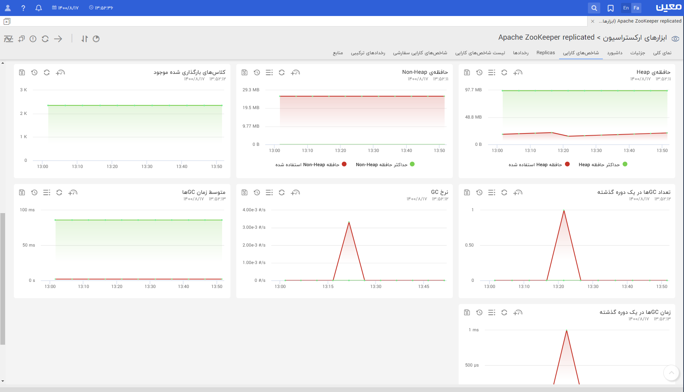
Task: Open the داشبورد tab
Action: (x=614, y=53)
